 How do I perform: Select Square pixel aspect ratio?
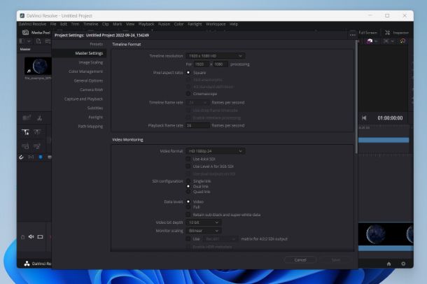click(188, 73)
